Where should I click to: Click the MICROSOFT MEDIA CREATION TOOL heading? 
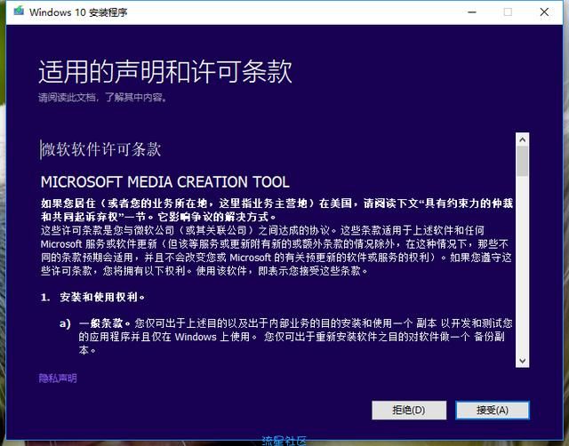click(x=165, y=181)
